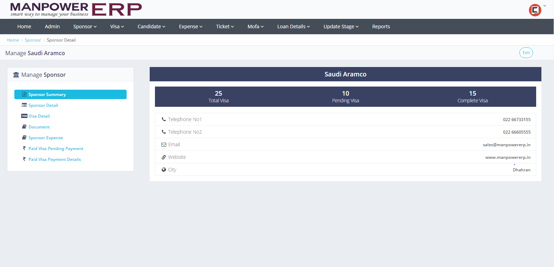Click the Manpower ERP logo

click(x=76, y=9)
